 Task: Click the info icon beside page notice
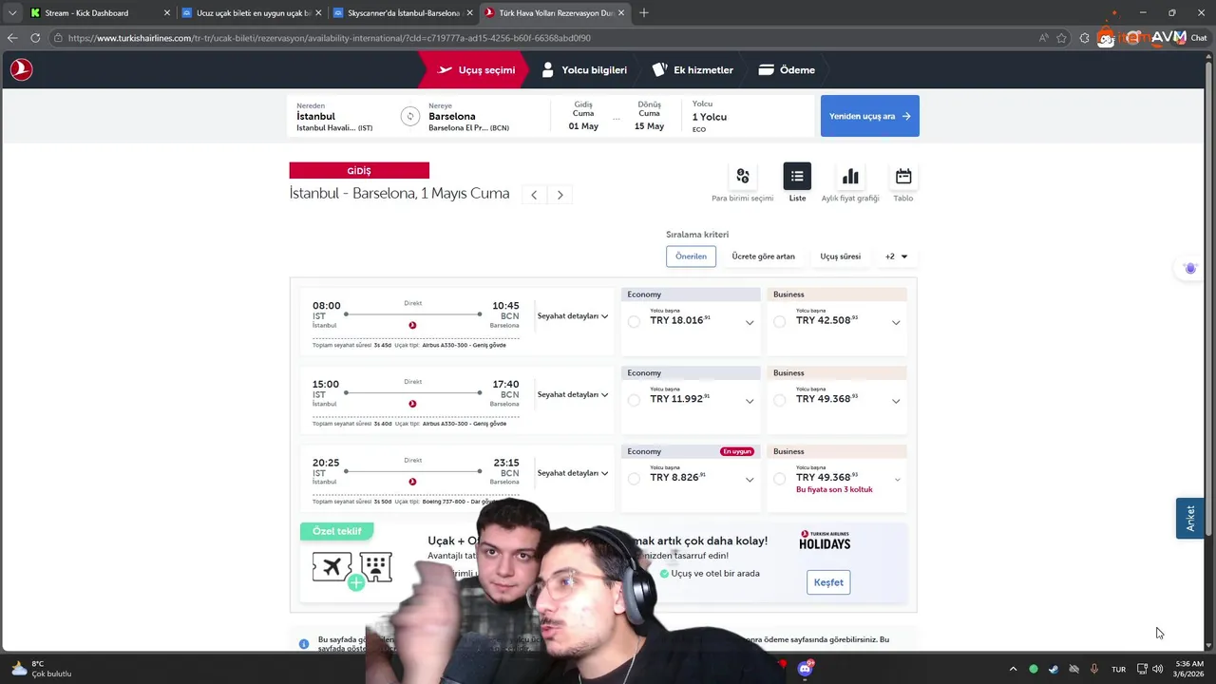pyautogui.click(x=304, y=643)
